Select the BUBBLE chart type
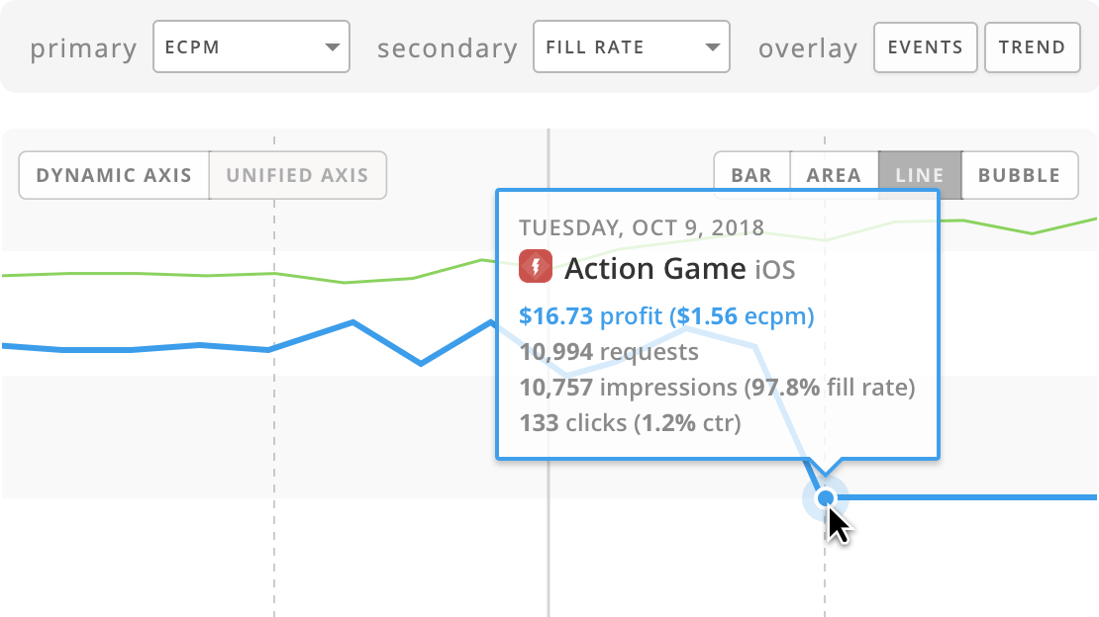 coord(1019,176)
